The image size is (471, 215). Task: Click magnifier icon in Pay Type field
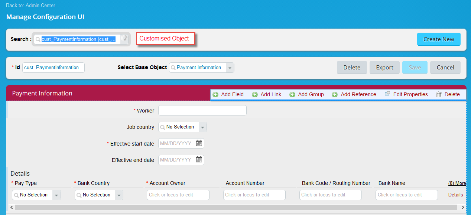pos(16,195)
